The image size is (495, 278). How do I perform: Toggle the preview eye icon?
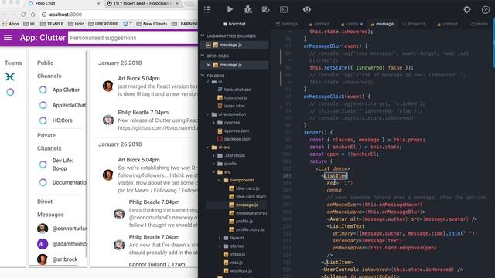(x=307, y=10)
